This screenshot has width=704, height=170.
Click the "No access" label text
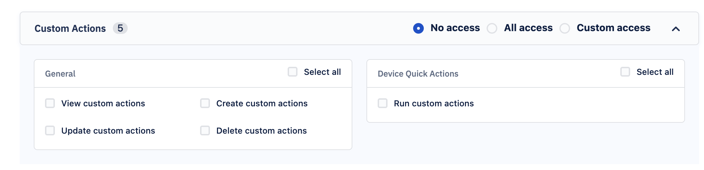[455, 28]
